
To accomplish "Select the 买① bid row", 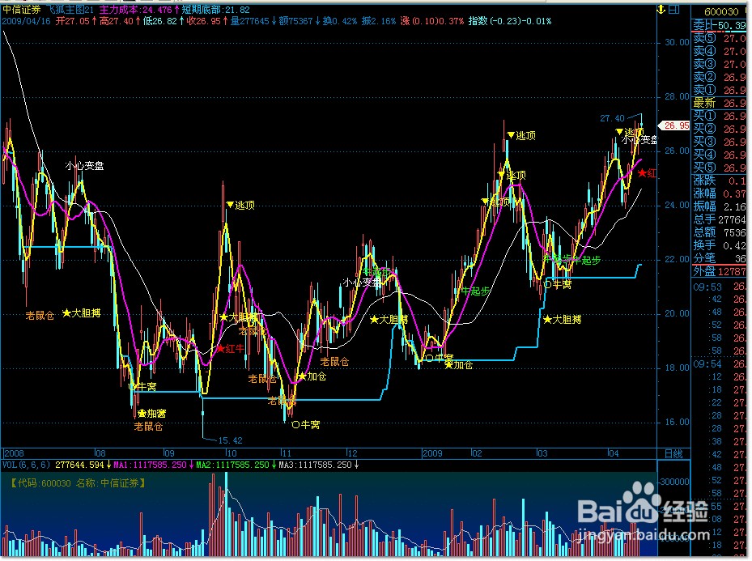I will pyautogui.click(x=720, y=116).
